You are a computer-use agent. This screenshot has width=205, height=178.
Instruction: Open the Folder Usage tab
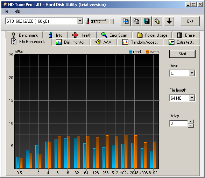(152, 35)
